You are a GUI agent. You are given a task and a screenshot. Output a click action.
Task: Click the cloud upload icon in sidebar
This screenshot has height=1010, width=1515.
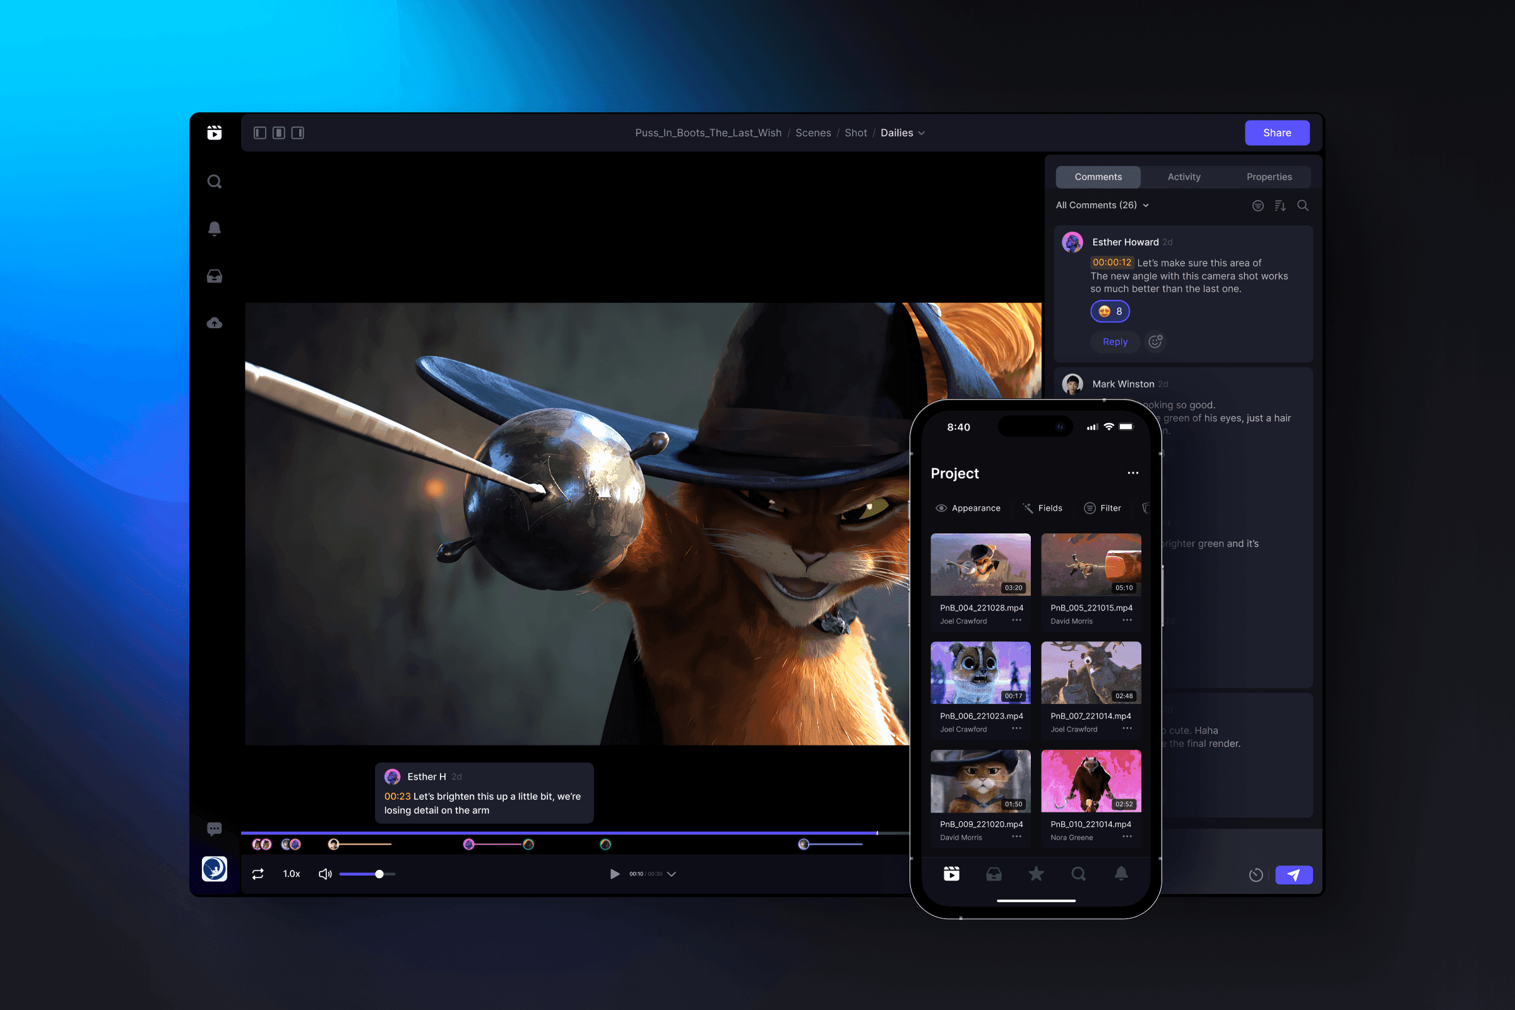[215, 323]
